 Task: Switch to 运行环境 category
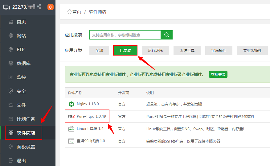(155, 50)
